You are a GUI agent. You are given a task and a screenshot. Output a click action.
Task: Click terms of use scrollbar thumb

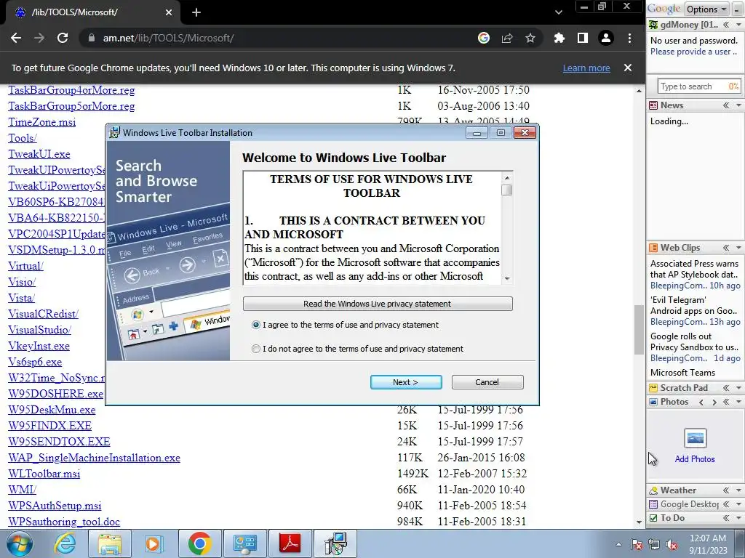pos(507,190)
